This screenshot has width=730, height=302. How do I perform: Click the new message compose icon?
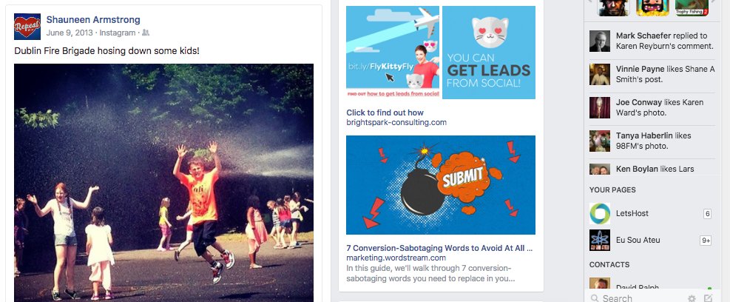pos(708,298)
